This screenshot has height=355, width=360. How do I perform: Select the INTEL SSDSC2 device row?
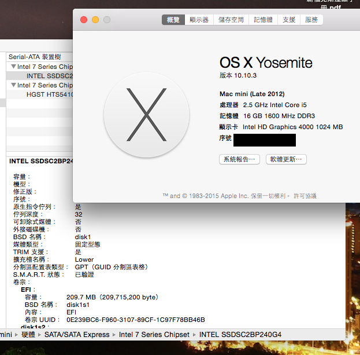pyautogui.click(x=39, y=76)
